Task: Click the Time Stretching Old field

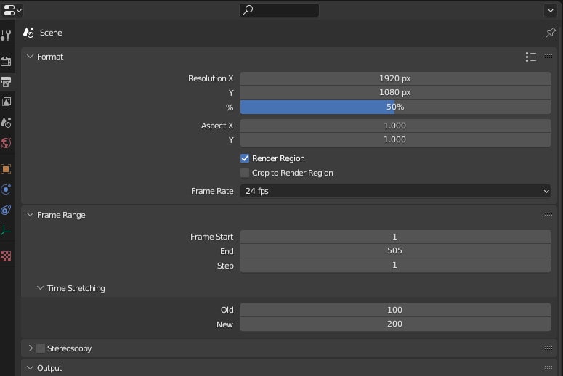Action: pos(395,310)
